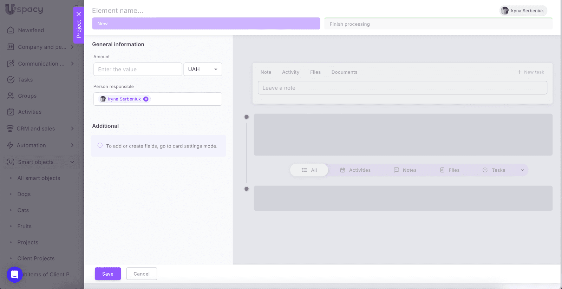This screenshot has height=289, width=562.
Task: Click the Groups people icon
Action: pyautogui.click(x=11, y=96)
